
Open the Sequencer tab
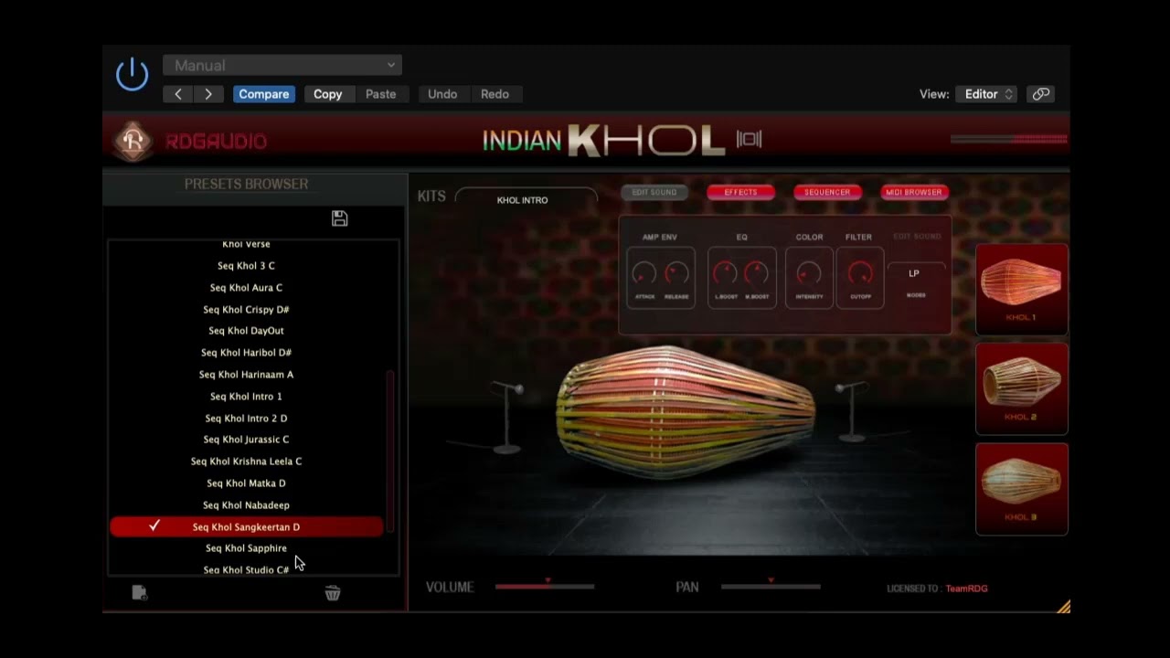click(827, 192)
